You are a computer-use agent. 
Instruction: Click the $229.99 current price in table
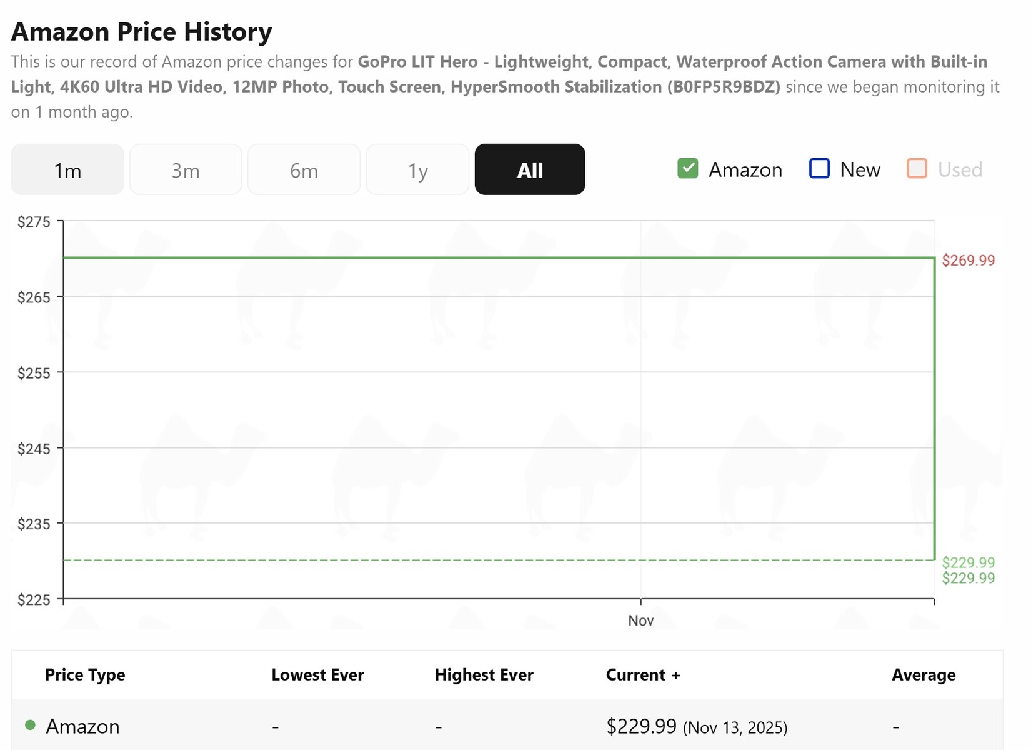click(x=641, y=726)
